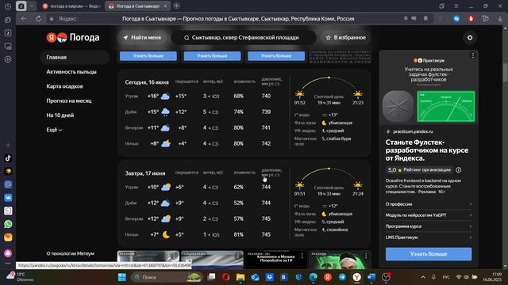Click the Найти меня location button

[x=142, y=37]
